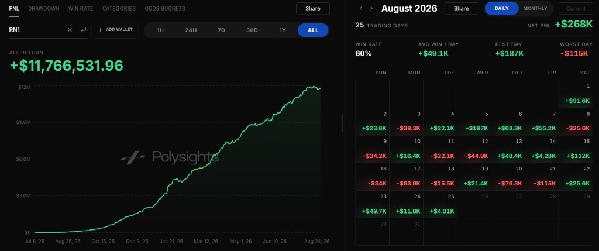This screenshot has width=599, height=251.
Task: Select August 4 cell showing +$22.1K
Action: coord(440,122)
